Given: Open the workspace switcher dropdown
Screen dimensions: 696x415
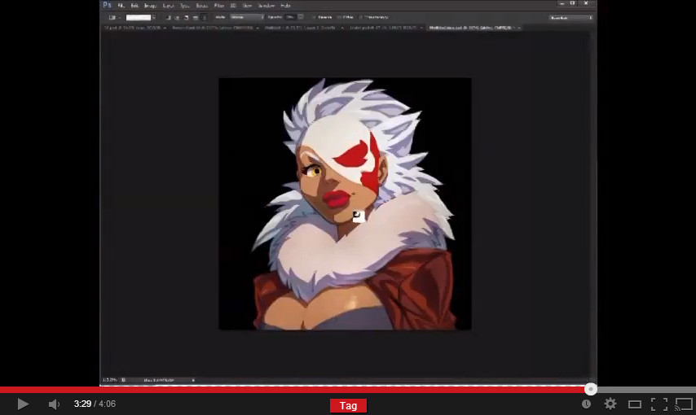Looking at the screenshot, I should click(x=570, y=18).
